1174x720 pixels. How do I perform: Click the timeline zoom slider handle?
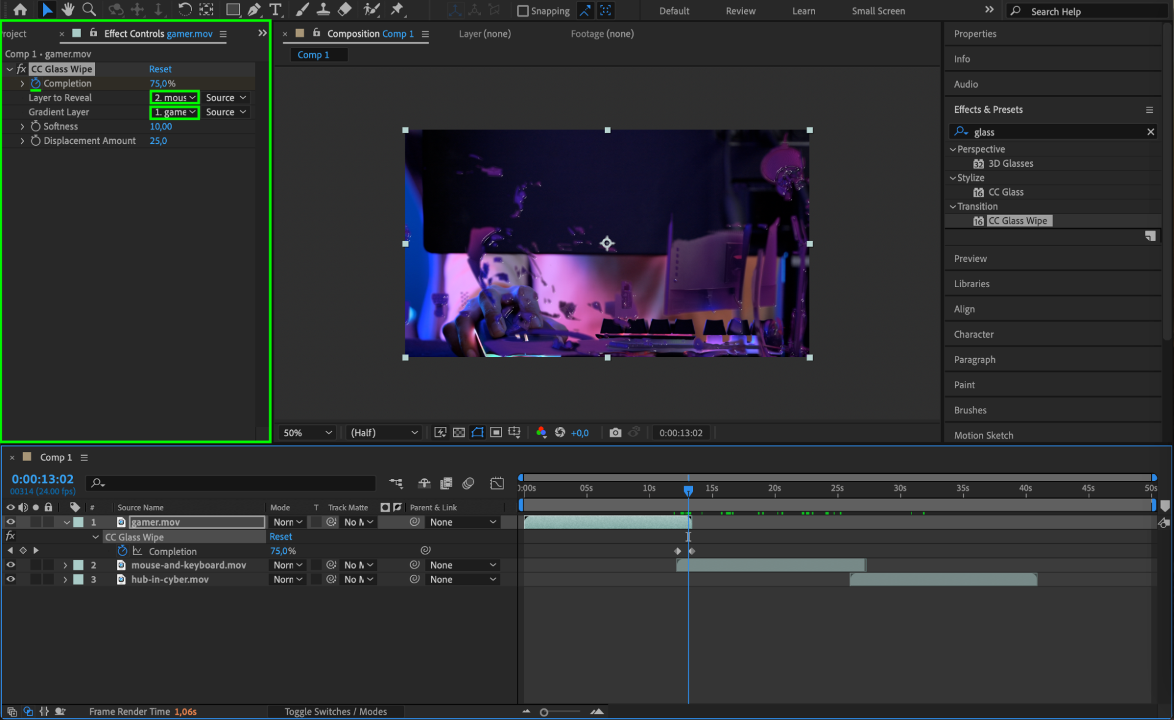544,712
